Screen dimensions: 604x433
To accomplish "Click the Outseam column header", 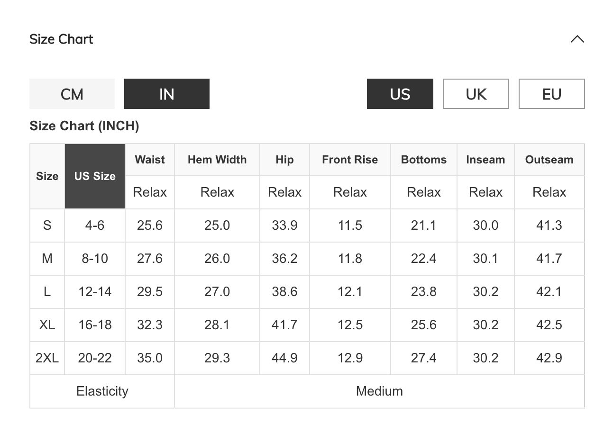I will click(549, 160).
